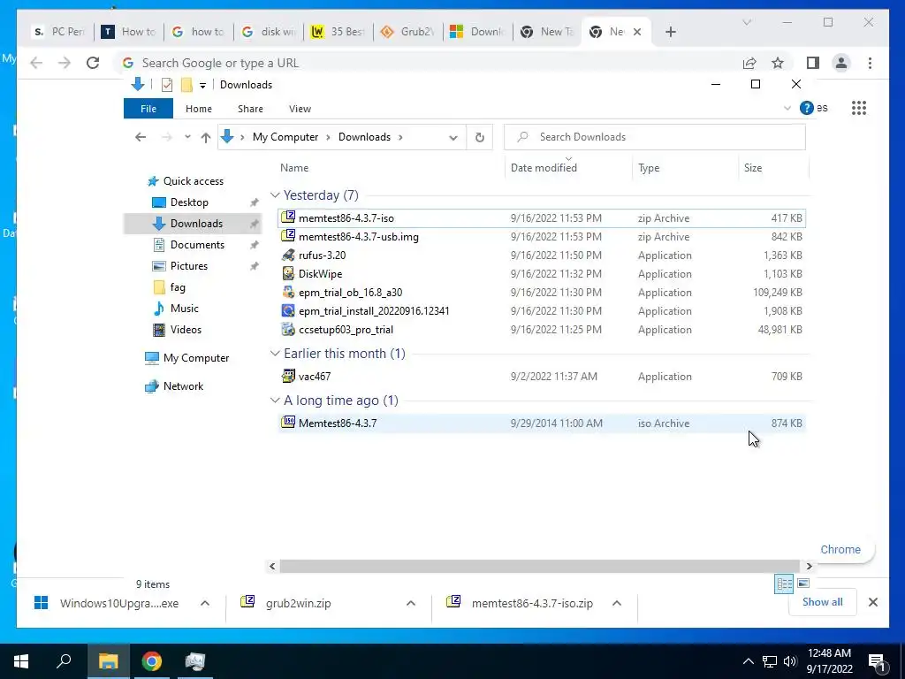Click the memtest86-4.3.7-iso zip file icon
Image resolution: width=905 pixels, height=679 pixels.
coord(288,217)
